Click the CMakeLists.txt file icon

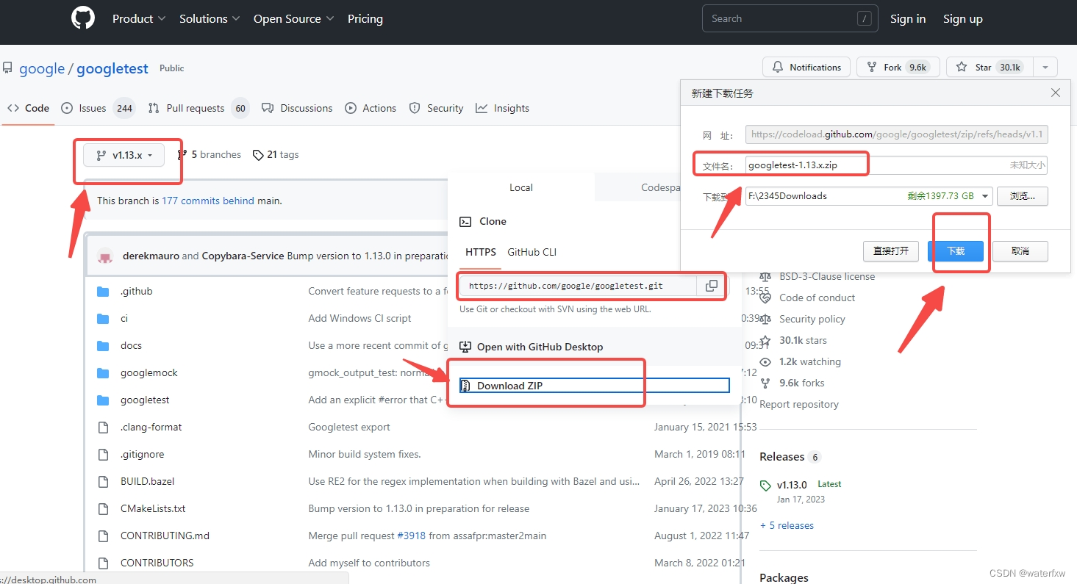[103, 509]
